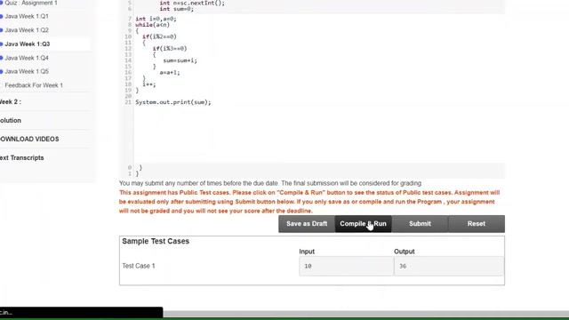This screenshot has height=320, width=569.
Task: Click the int i=0,a=0; code line
Action: click(156, 19)
